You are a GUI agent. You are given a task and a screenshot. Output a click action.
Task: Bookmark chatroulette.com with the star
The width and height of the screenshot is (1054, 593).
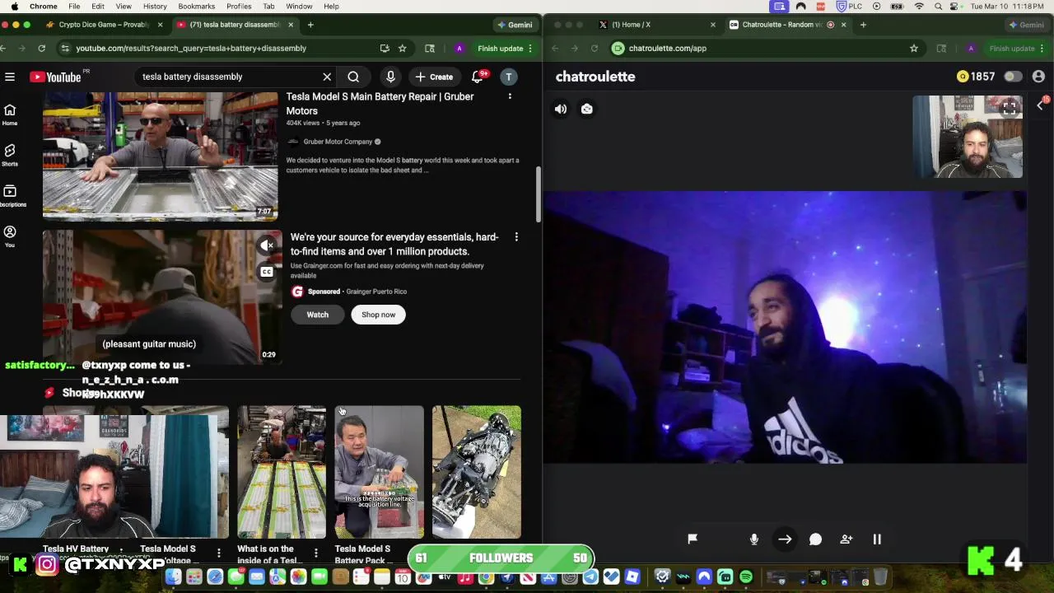[x=913, y=49]
